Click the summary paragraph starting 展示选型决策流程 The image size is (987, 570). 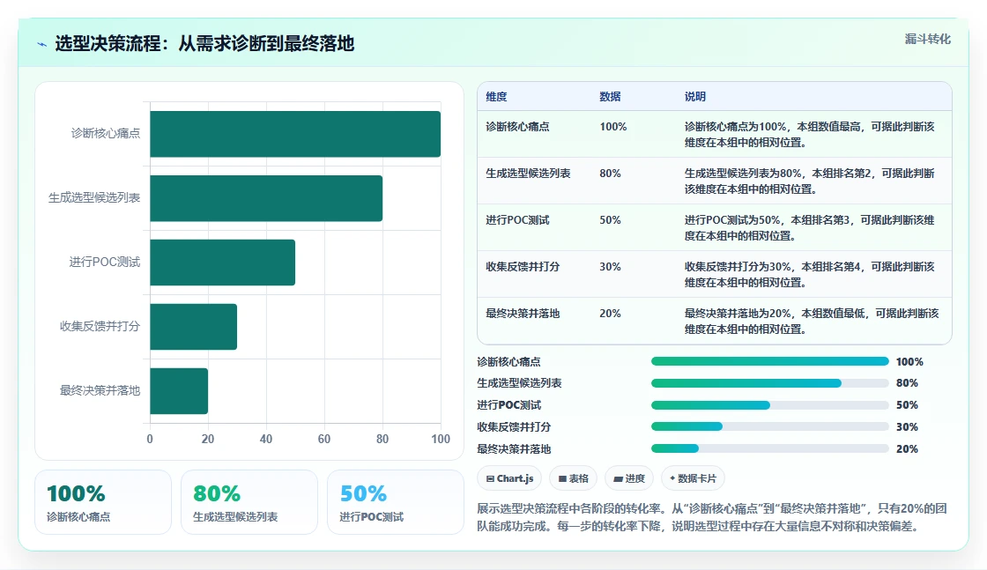pyautogui.click(x=712, y=517)
